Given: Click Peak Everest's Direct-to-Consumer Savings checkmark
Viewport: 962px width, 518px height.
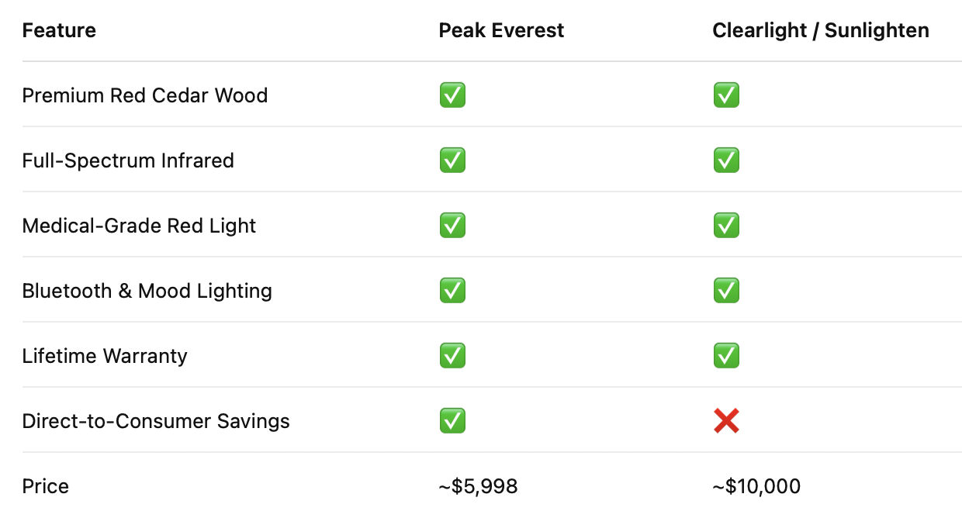Looking at the screenshot, I should pyautogui.click(x=452, y=421).
